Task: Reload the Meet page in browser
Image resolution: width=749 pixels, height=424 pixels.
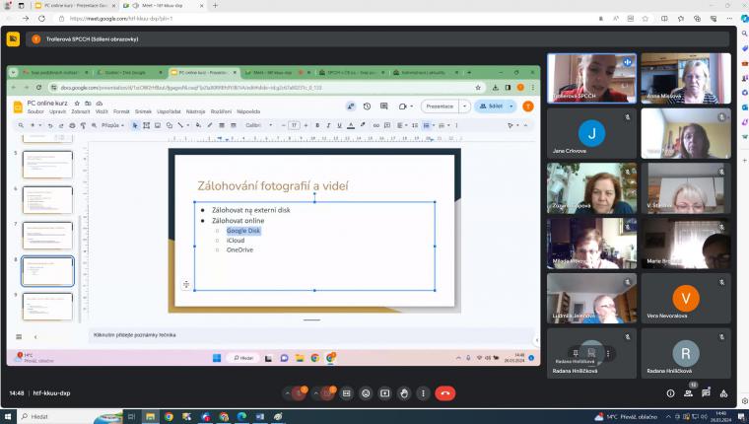Action: click(41, 18)
